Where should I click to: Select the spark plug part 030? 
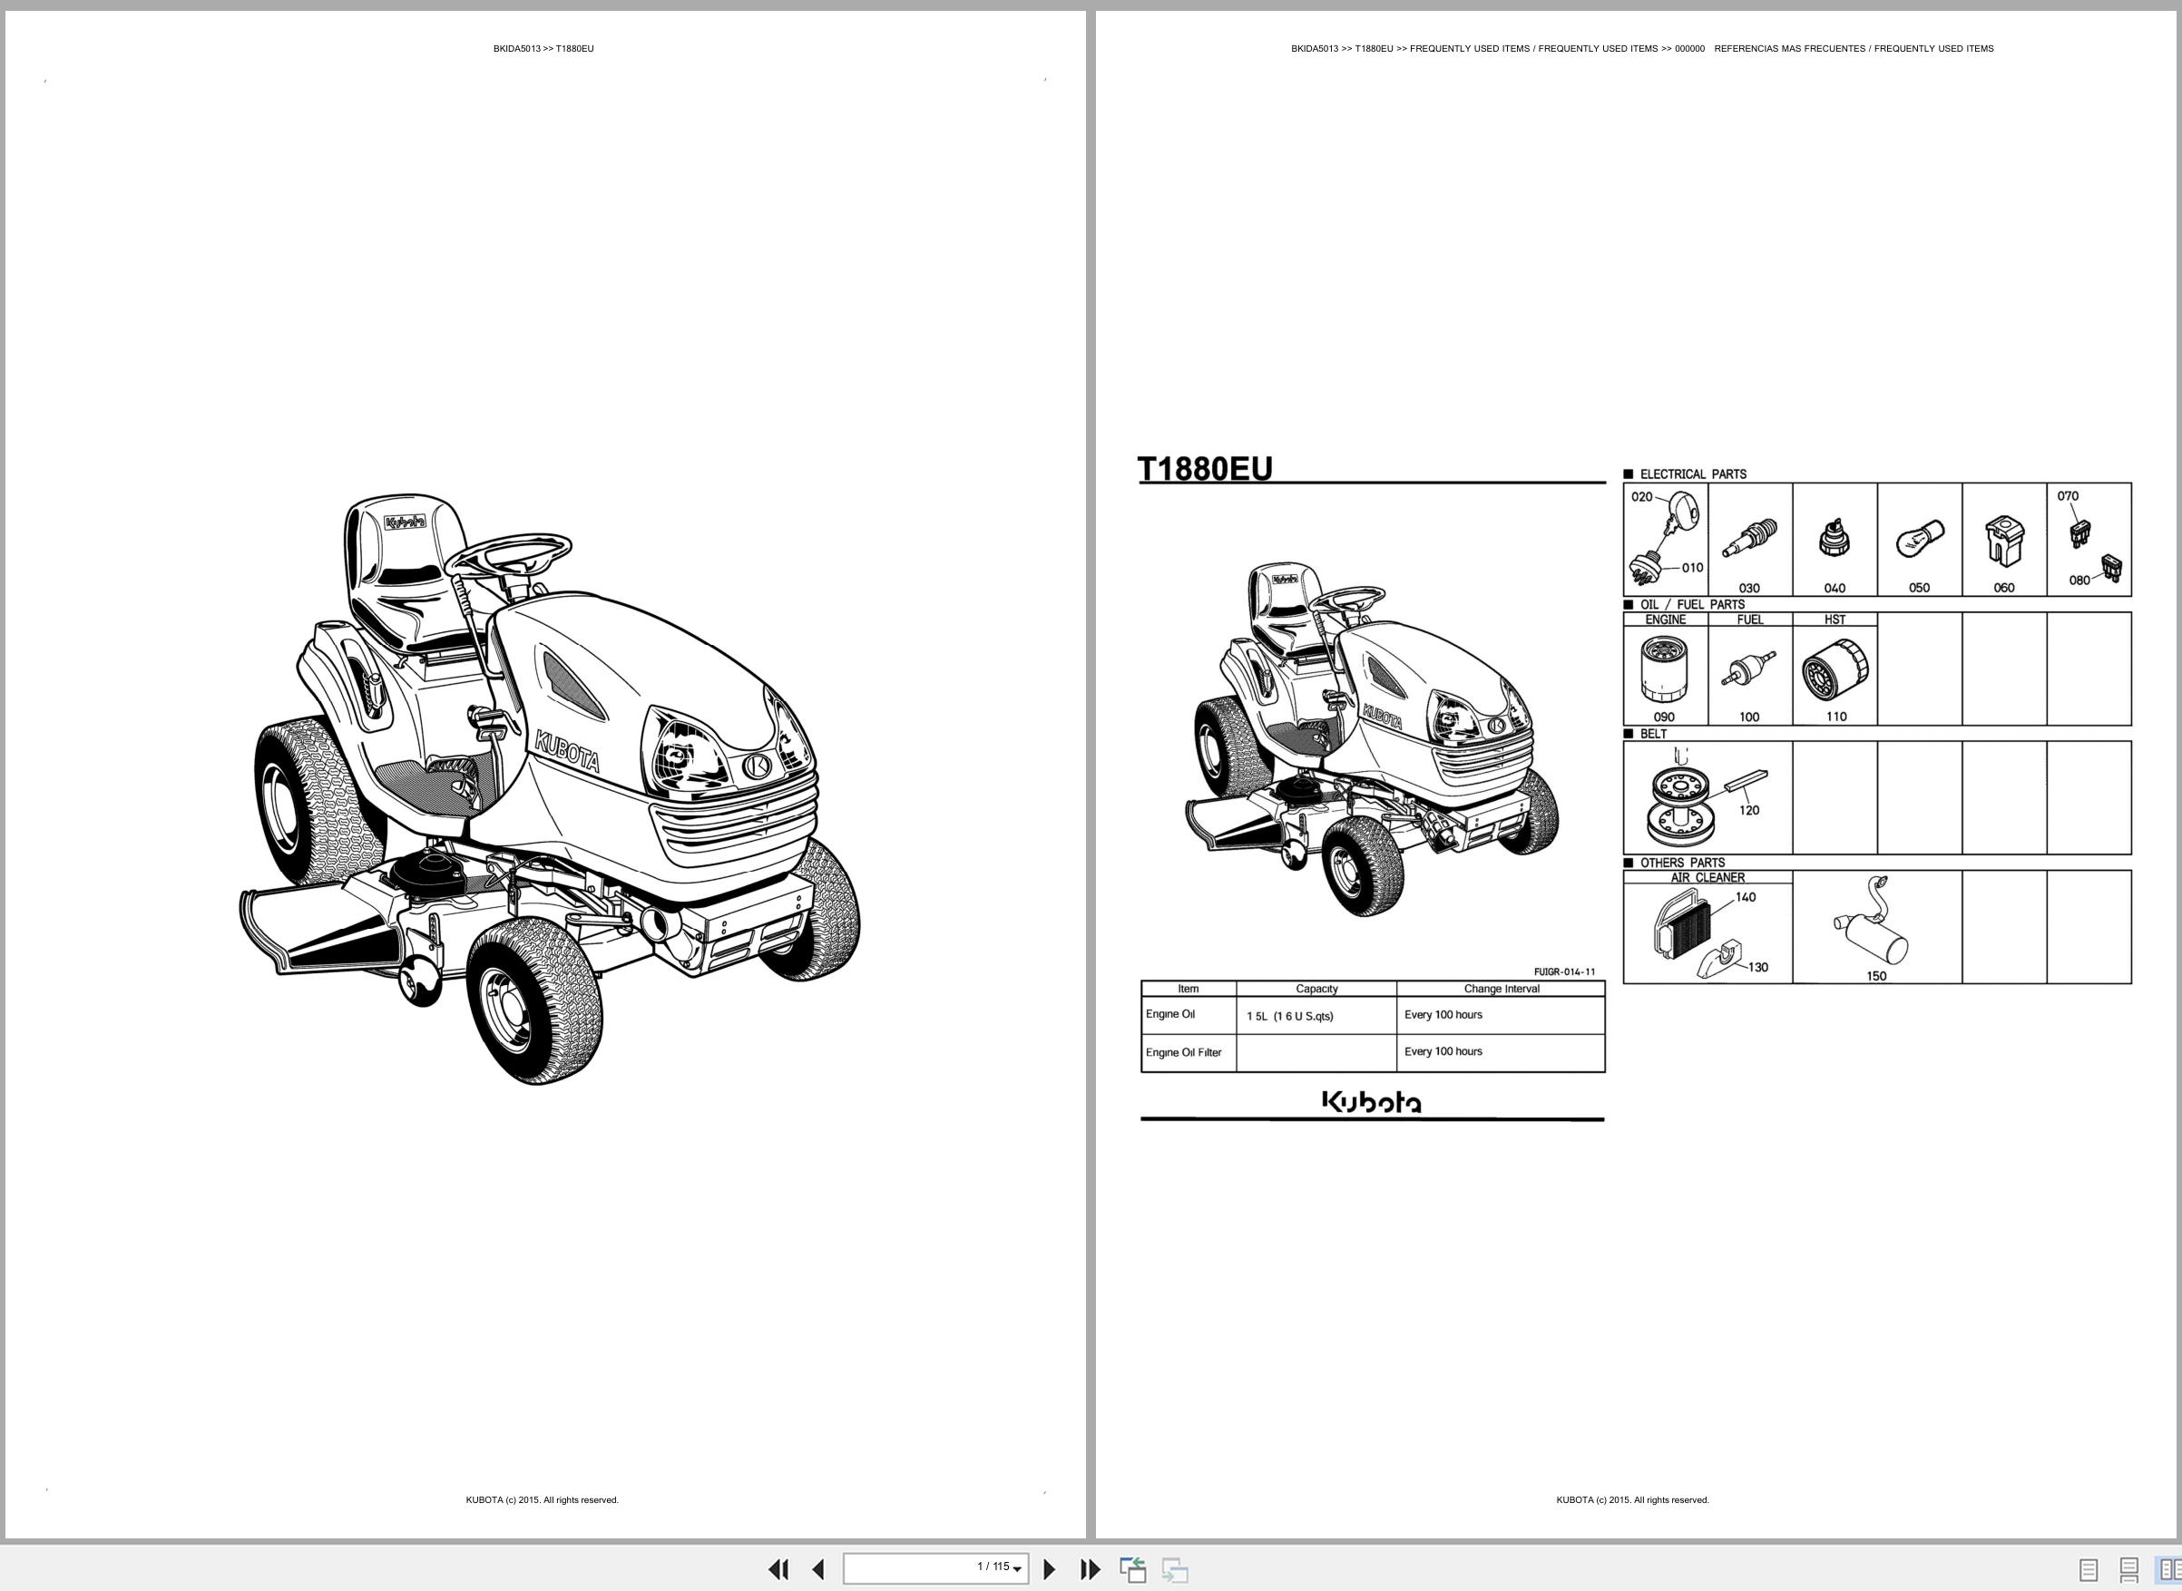1750,540
